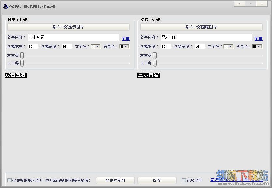272x188 pixels.
Task: Open font link in display settings
Action: tap(126, 39)
